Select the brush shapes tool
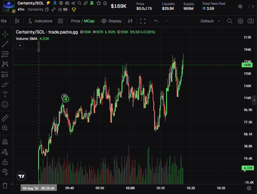The height and width of the screenshot is (194, 257). click(5, 84)
